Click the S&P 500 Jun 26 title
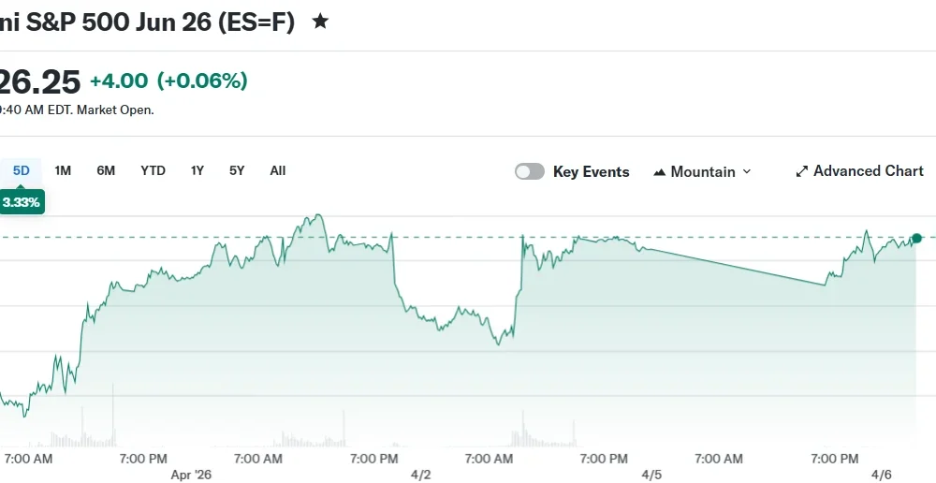Viewport: 936px width, 483px height. (x=148, y=22)
